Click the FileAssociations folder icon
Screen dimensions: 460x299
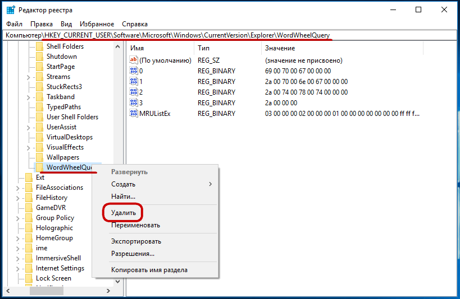(29, 188)
